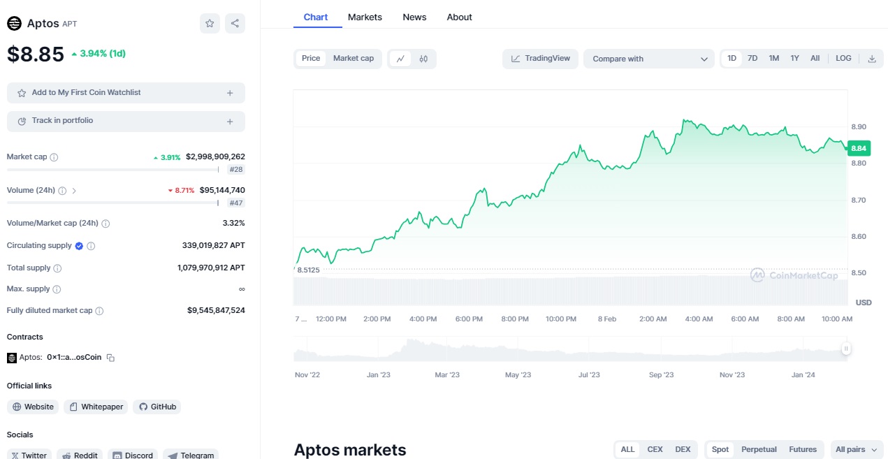Viewport: 888px width, 459px height.
Task: Click the $8.85 price value
Action: 36,54
